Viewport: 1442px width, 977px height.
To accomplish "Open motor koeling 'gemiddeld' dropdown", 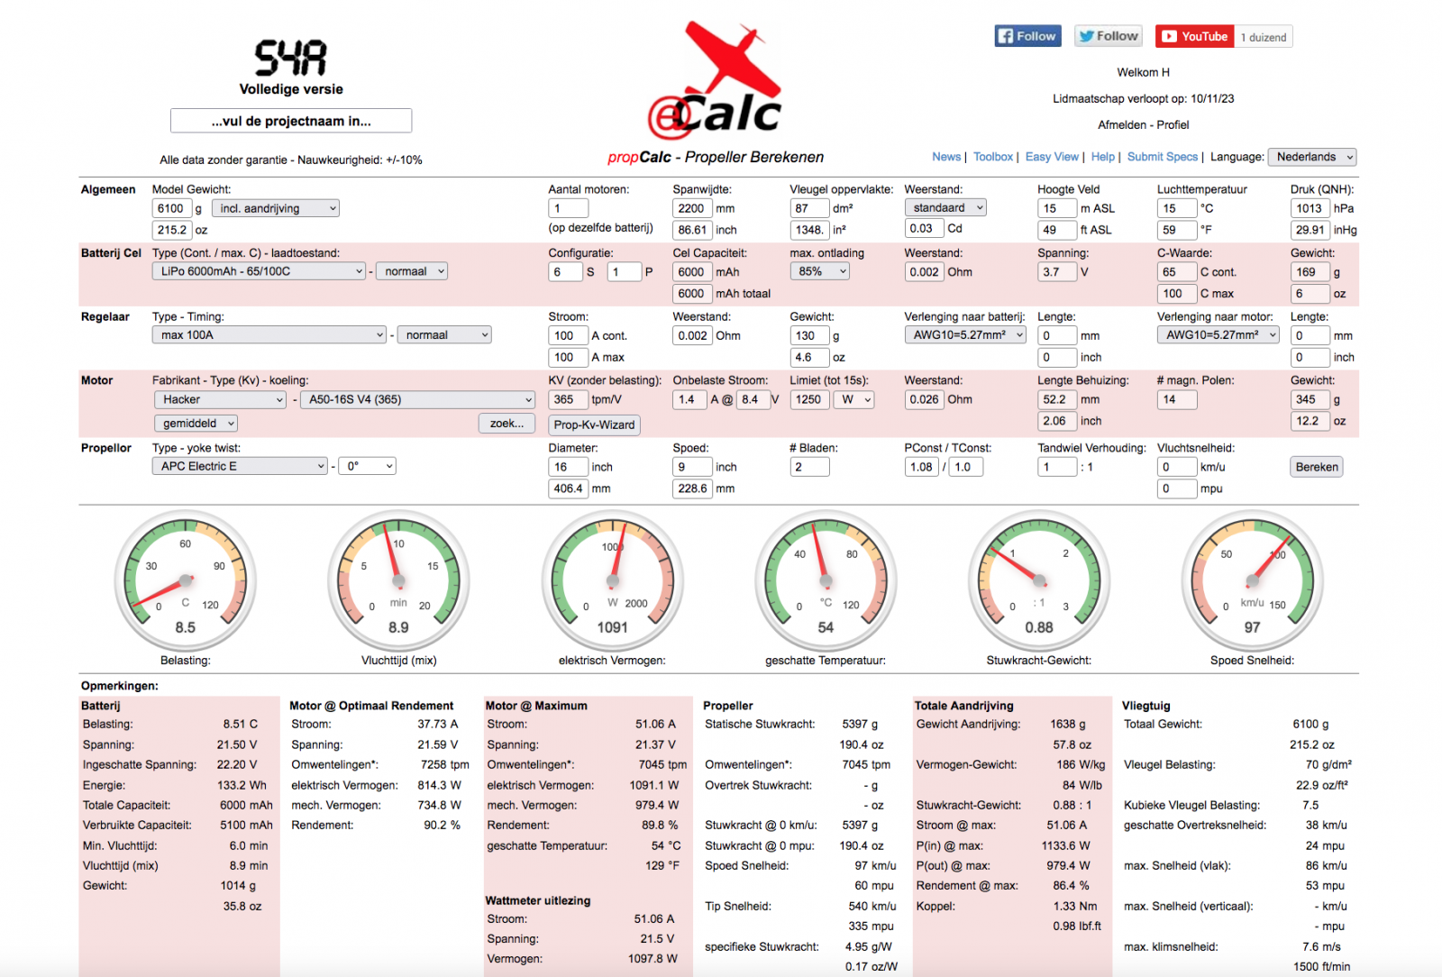I will (196, 423).
